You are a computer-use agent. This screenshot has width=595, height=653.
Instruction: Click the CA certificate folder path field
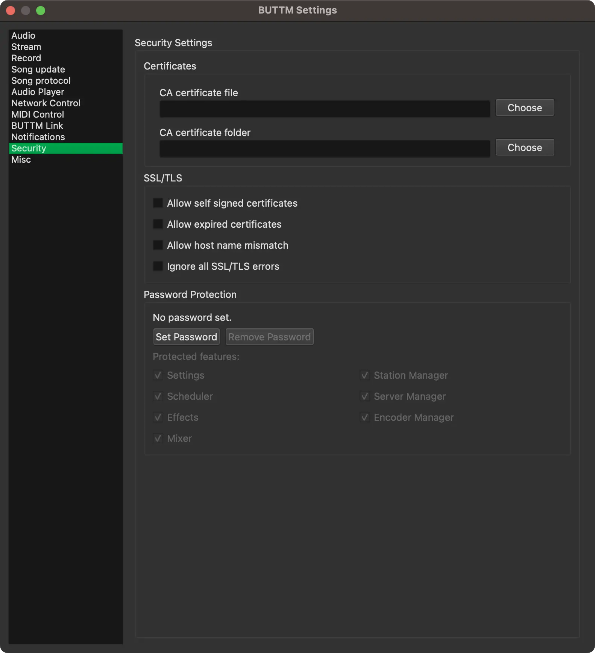click(x=325, y=149)
